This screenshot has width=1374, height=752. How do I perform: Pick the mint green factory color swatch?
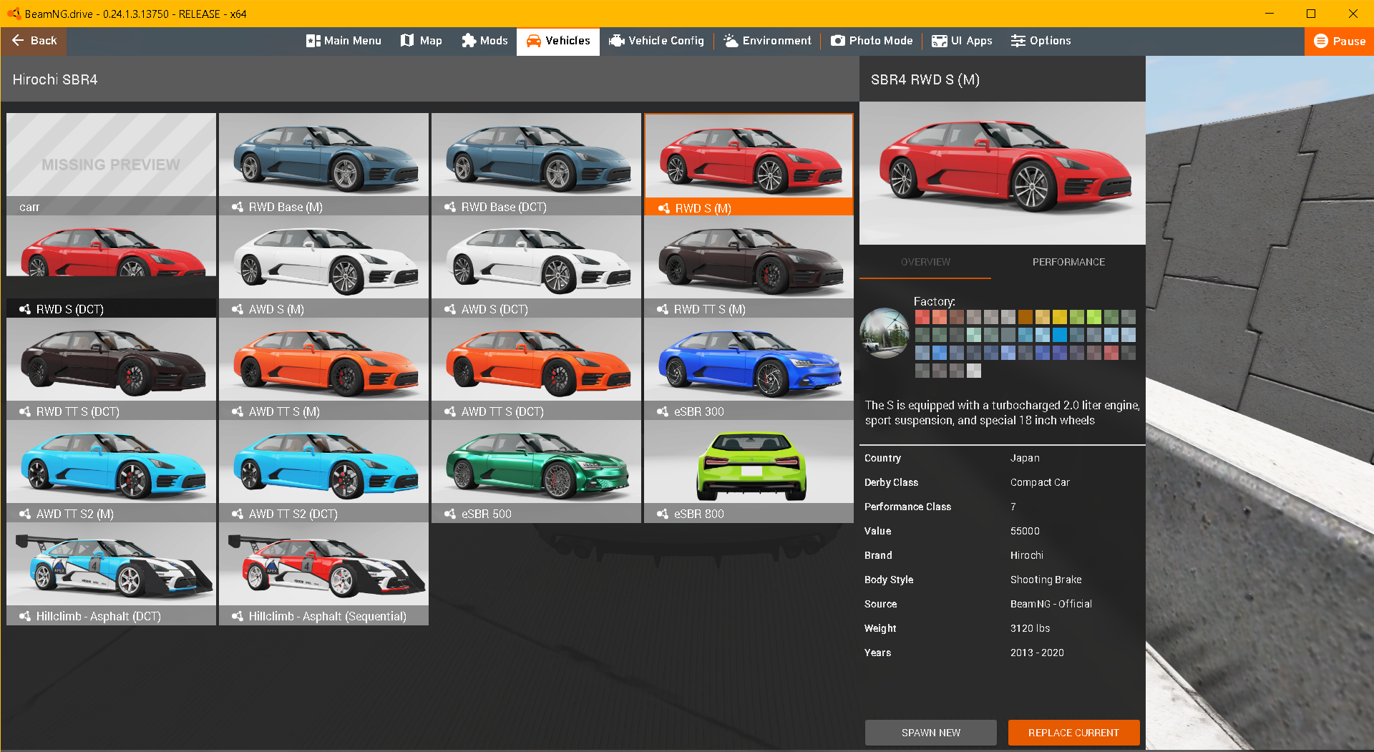coord(974,335)
